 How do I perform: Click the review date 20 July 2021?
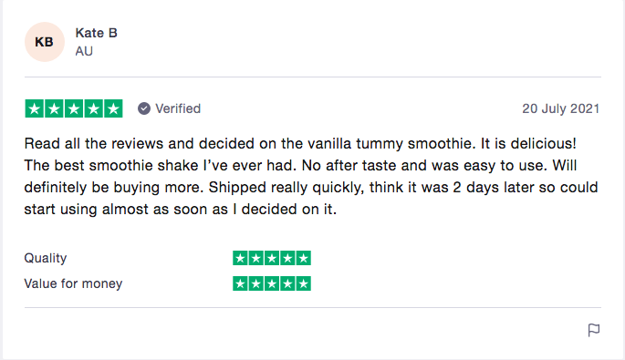(x=561, y=108)
